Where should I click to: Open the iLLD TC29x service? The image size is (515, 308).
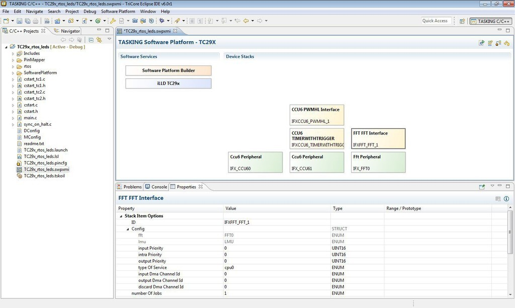168,83
